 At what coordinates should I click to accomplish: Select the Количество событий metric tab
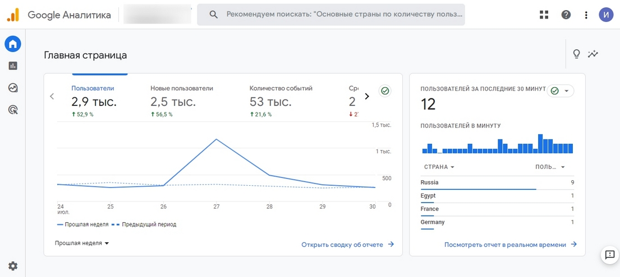pyautogui.click(x=281, y=101)
